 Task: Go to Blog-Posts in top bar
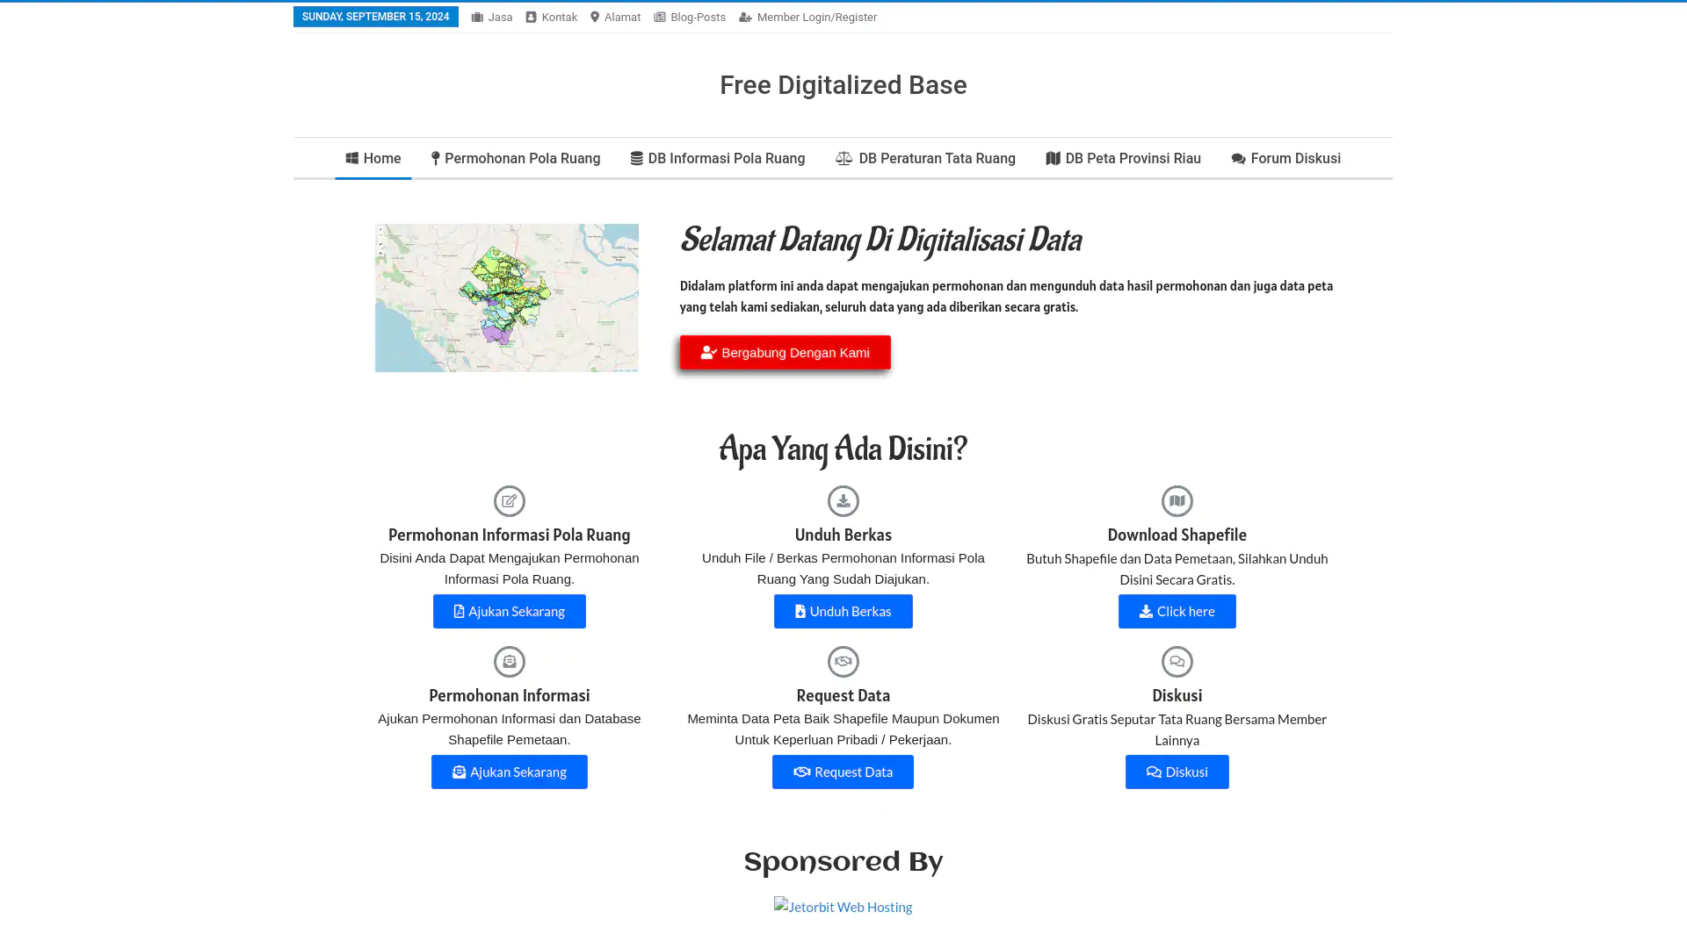[x=690, y=18]
